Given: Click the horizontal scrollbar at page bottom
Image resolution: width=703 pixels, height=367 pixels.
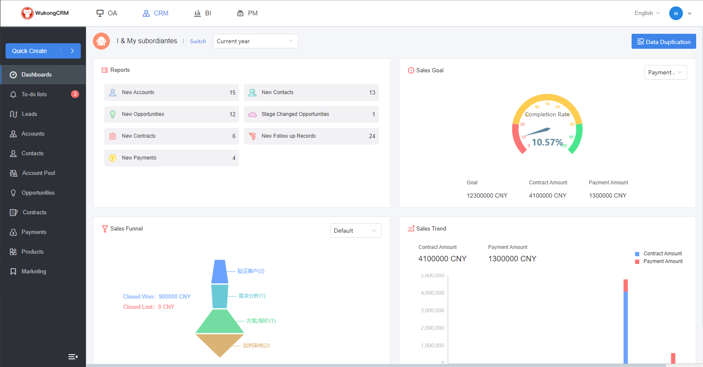Looking at the screenshot, I should pyautogui.click(x=376, y=365).
